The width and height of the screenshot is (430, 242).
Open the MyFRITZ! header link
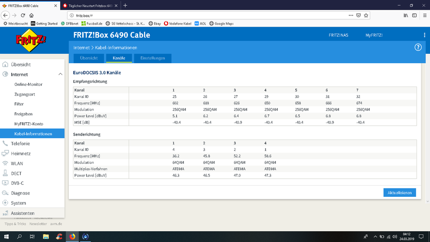click(374, 35)
